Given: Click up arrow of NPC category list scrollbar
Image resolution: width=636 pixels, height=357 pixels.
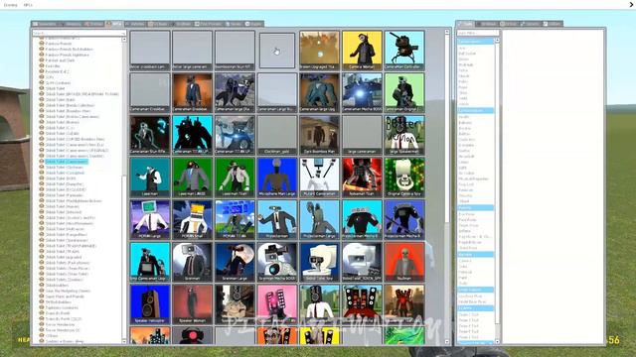Looking at the screenshot, I should pos(124,40).
